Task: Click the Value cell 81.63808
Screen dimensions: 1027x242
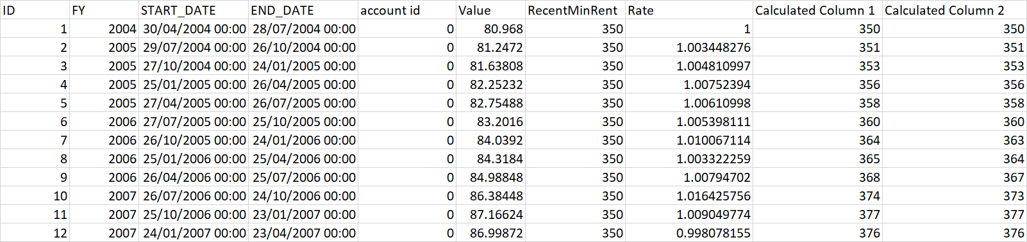Action: 490,66
